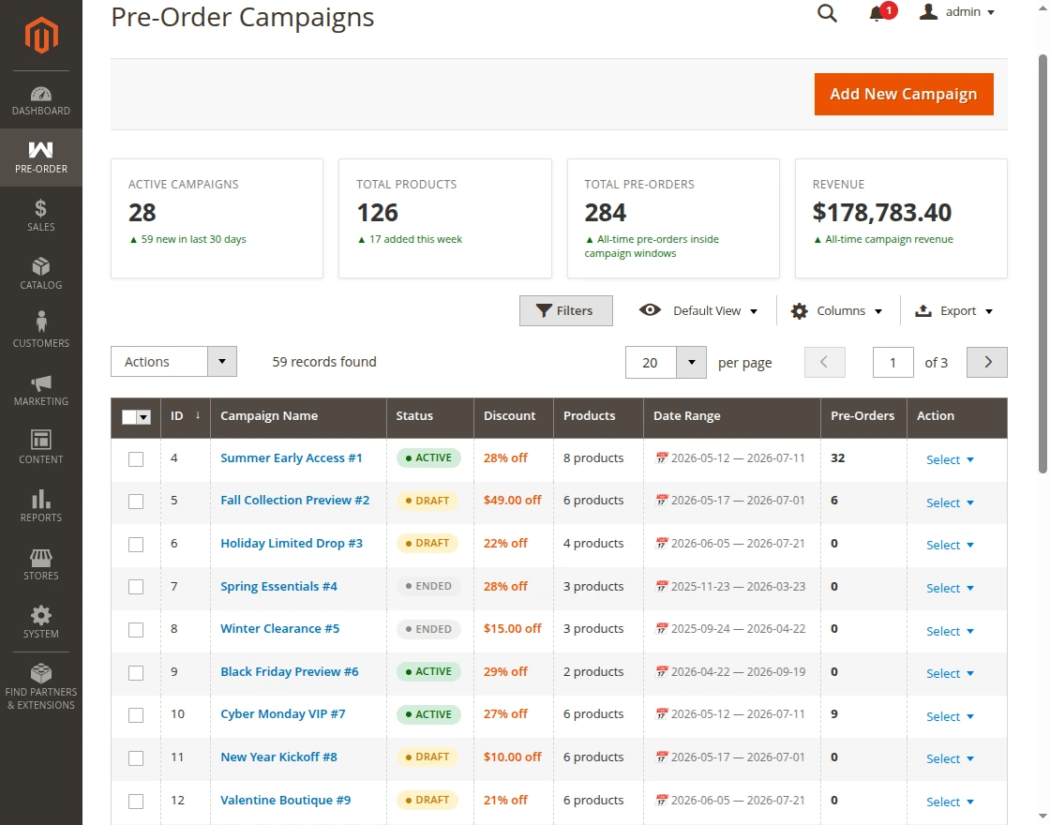Click calendar icon in Spring Essentials #4 row
Image resolution: width=1050 pixels, height=825 pixels.
[x=662, y=586]
